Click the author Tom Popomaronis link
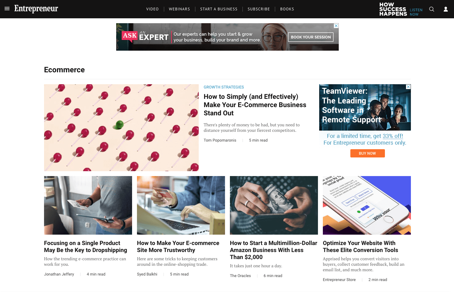454x292 pixels. click(220, 140)
